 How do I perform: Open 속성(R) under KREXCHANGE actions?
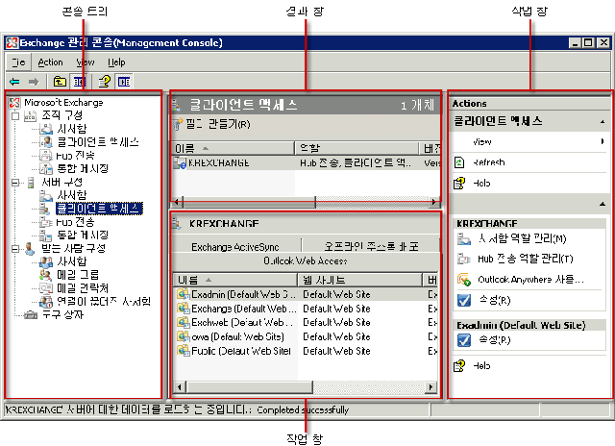495,301
